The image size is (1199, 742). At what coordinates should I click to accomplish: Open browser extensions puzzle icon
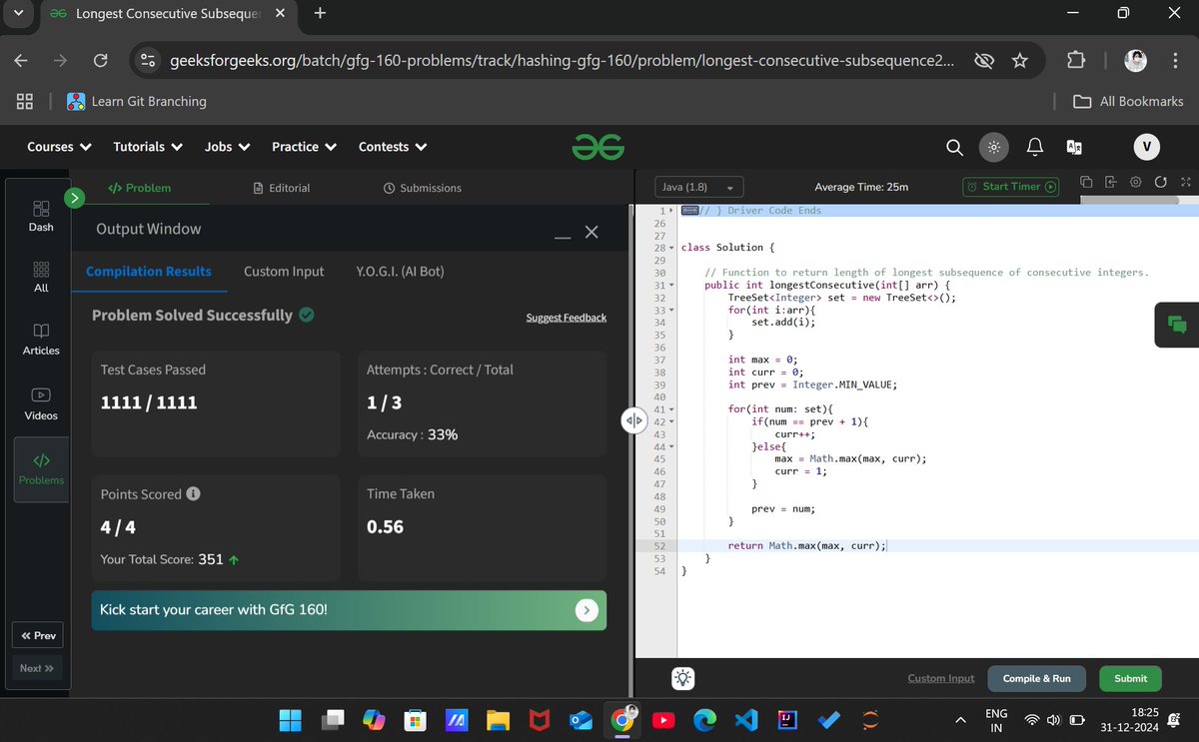click(x=1075, y=61)
